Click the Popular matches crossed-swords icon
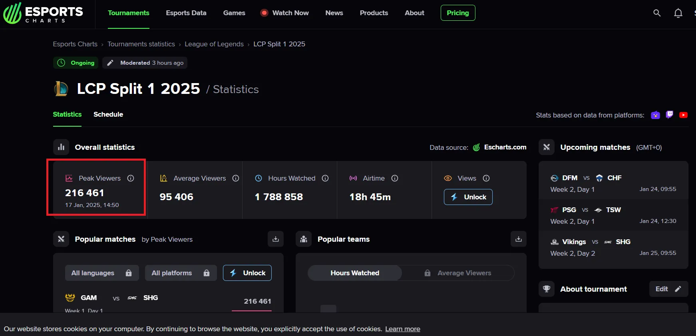 61,239
